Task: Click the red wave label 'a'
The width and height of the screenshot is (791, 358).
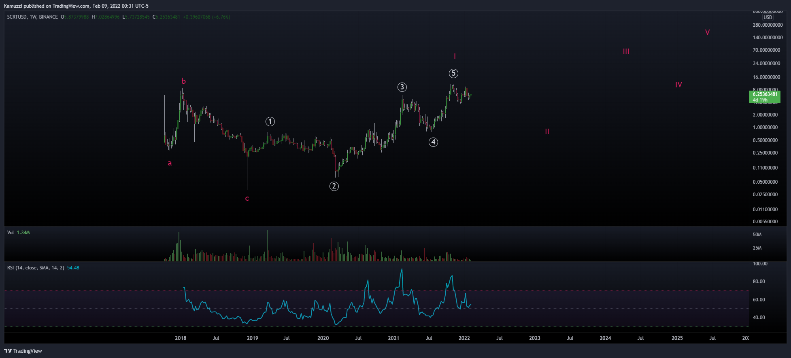Action: click(170, 163)
